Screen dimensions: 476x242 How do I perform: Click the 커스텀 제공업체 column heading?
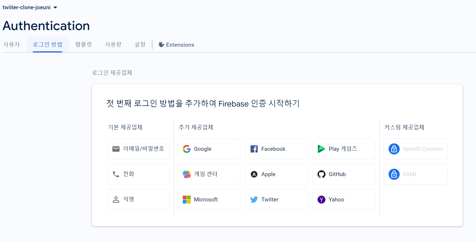click(404, 127)
